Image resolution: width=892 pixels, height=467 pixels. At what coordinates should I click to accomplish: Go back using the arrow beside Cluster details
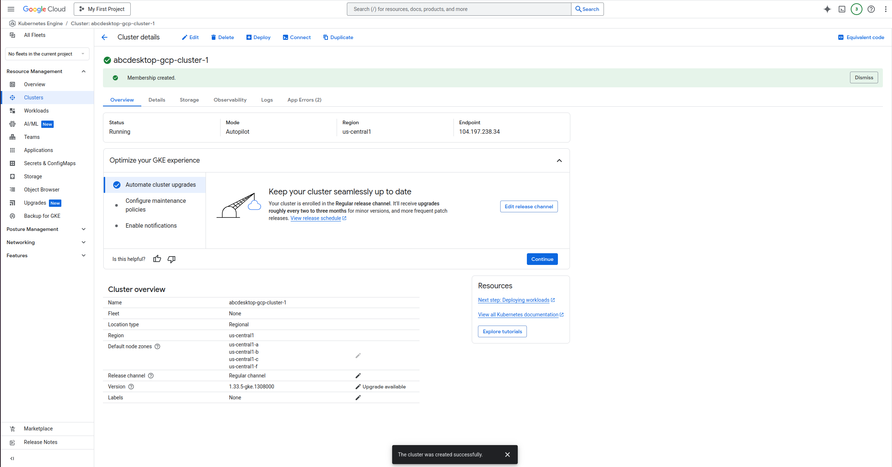pyautogui.click(x=104, y=37)
